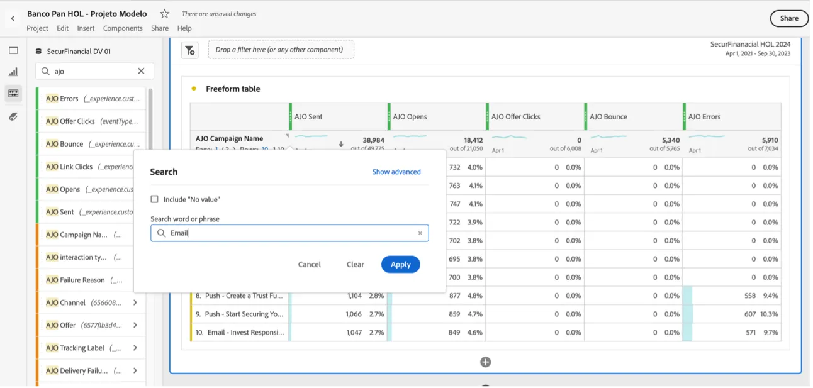Viewport: 813px width, 388px height.
Task: Click the Clear button in Search dialog
Action: (x=356, y=265)
